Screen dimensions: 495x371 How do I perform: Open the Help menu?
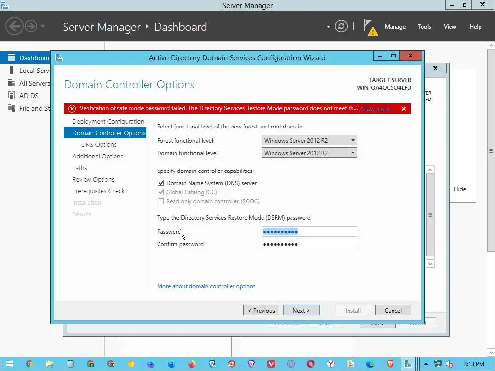click(x=476, y=27)
